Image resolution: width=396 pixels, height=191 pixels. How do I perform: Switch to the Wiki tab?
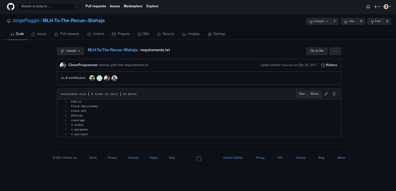tap(143, 34)
